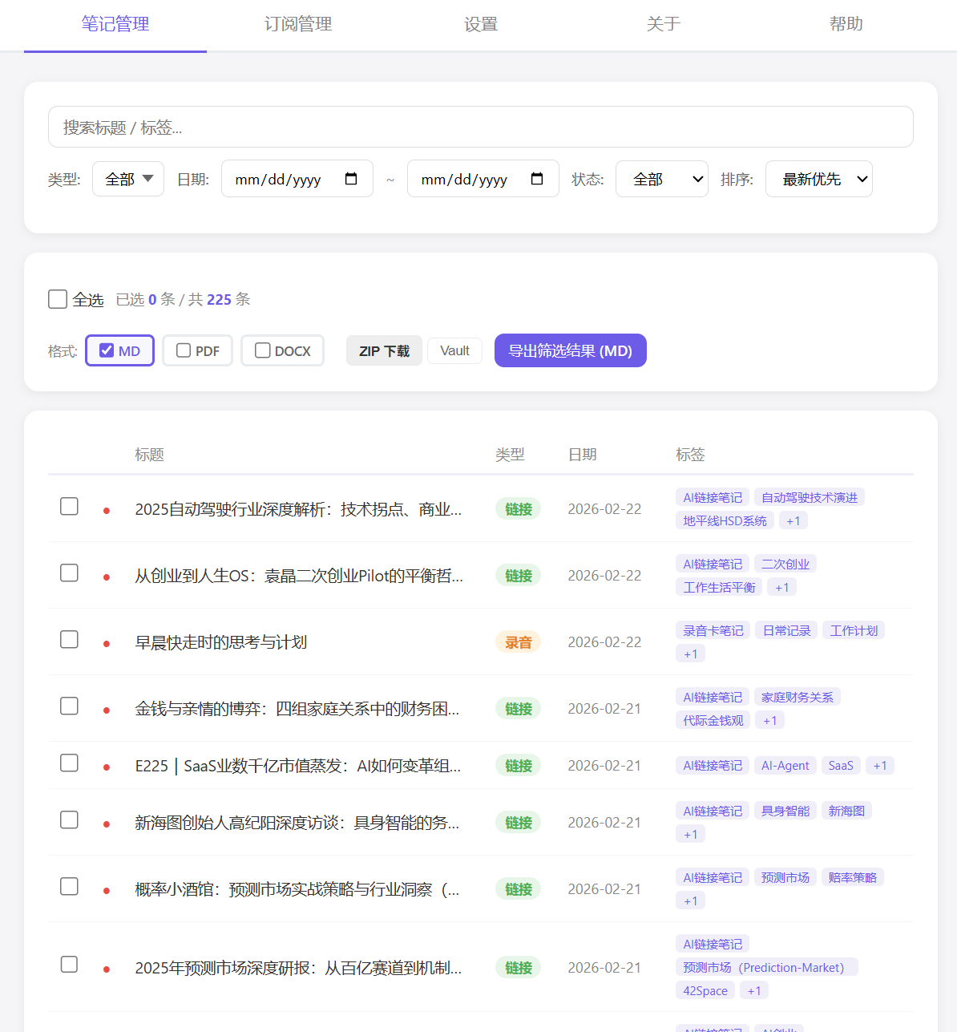Click the red unread dot on the first note row
Screen dimensions: 957x1032
(106, 508)
